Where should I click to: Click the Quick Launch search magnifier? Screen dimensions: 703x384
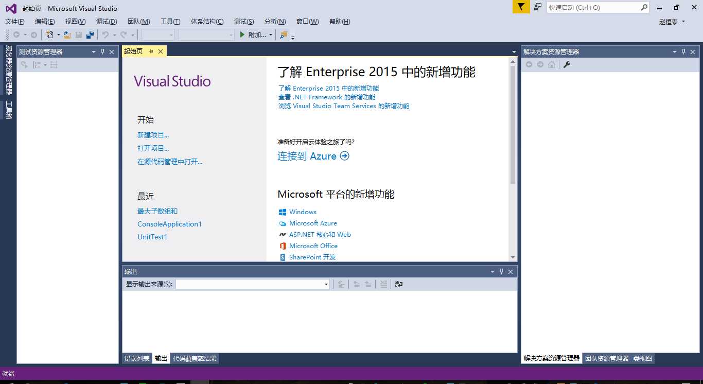644,8
